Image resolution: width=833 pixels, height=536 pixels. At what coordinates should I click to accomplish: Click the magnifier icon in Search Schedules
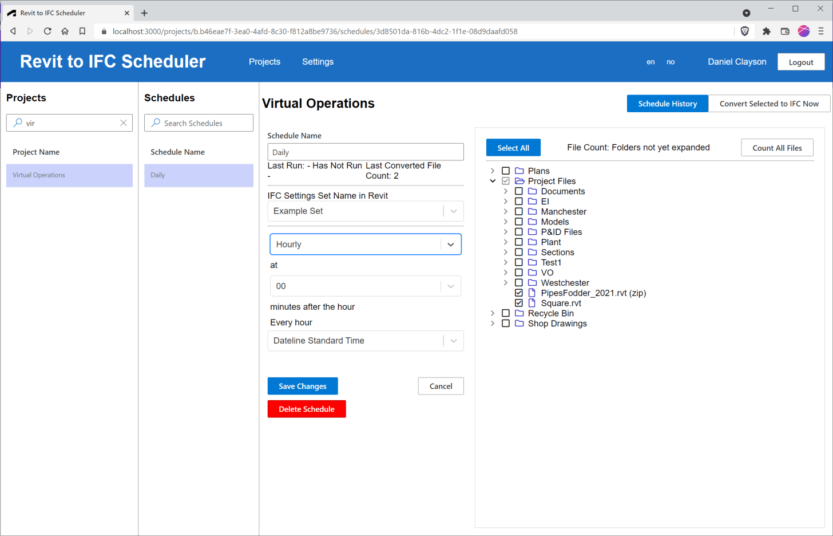click(156, 123)
